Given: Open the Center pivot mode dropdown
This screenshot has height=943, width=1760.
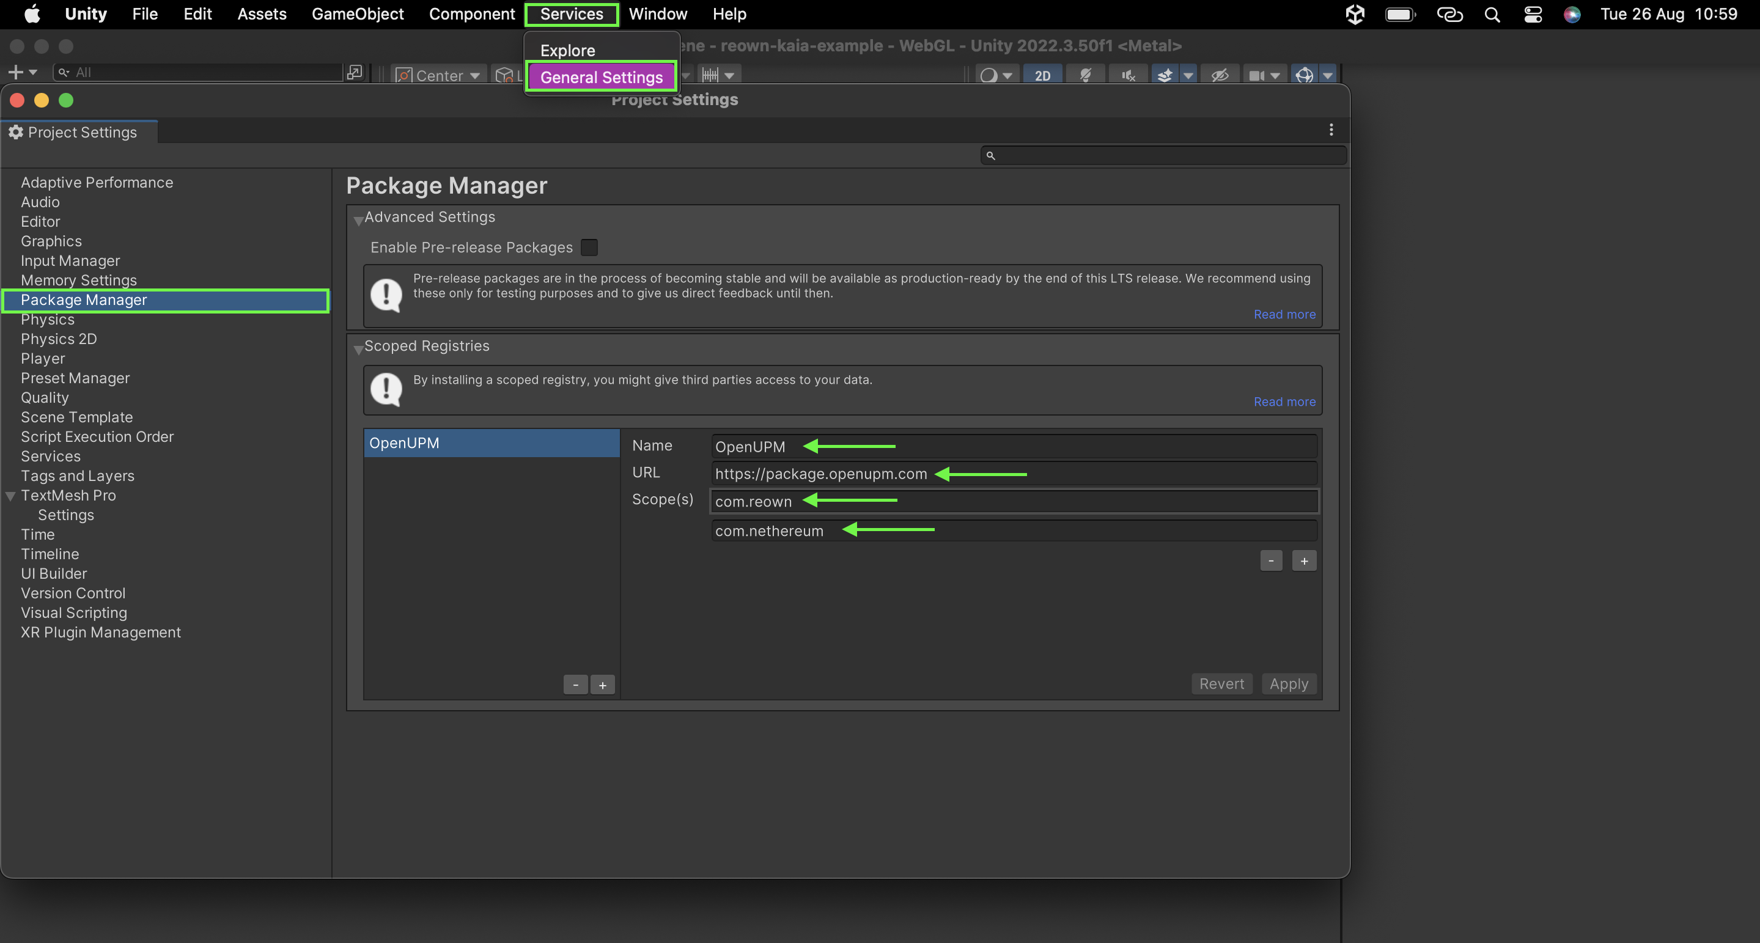Looking at the screenshot, I should [439, 75].
